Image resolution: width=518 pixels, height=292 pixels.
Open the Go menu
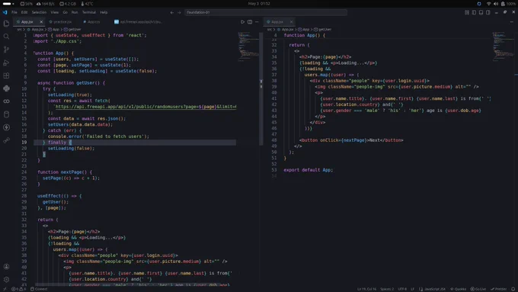(65, 12)
